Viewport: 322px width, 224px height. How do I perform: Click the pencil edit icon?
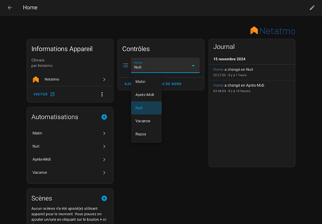(312, 7)
